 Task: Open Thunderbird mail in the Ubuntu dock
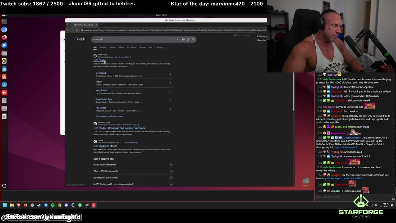(4, 45)
